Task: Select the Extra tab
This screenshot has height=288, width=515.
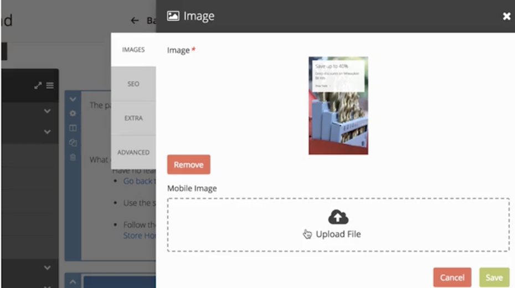Action: (133, 118)
